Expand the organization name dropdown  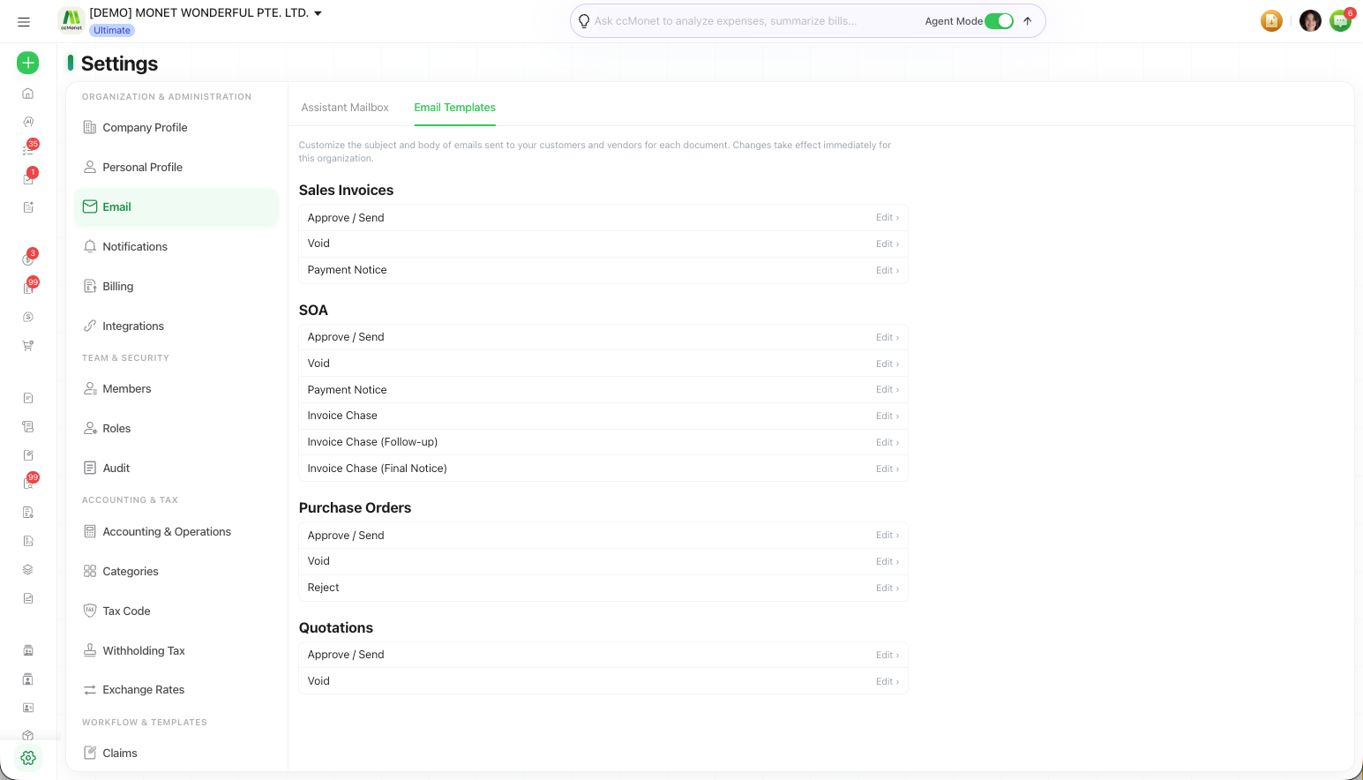tap(318, 13)
